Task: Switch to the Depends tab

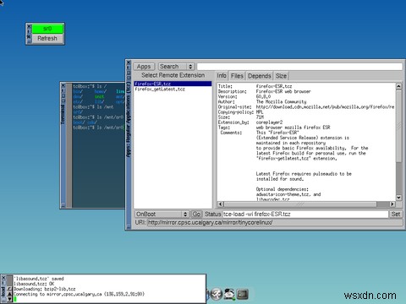Action: click(260, 76)
